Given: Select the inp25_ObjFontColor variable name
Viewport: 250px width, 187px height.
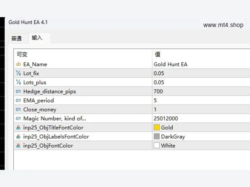Looking at the screenshot, I should 48,146.
